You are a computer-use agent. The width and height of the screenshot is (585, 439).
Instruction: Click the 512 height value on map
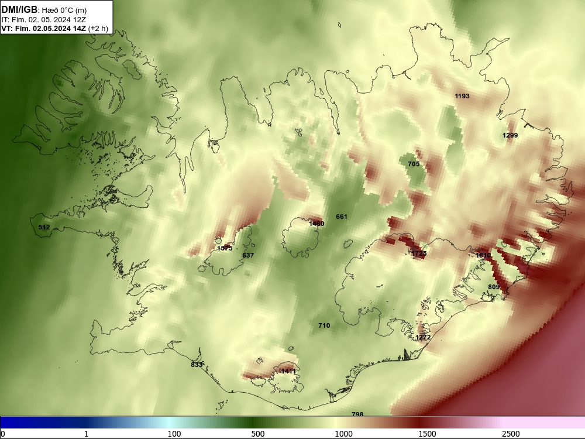(44, 227)
